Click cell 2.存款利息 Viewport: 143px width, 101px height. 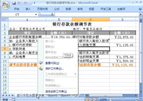[x=23, y=49]
